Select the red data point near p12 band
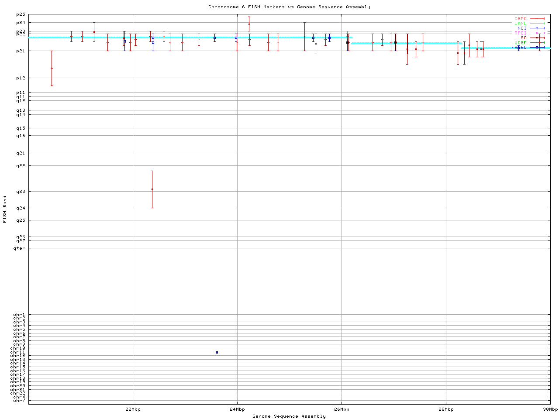559x419 pixels. coord(52,68)
